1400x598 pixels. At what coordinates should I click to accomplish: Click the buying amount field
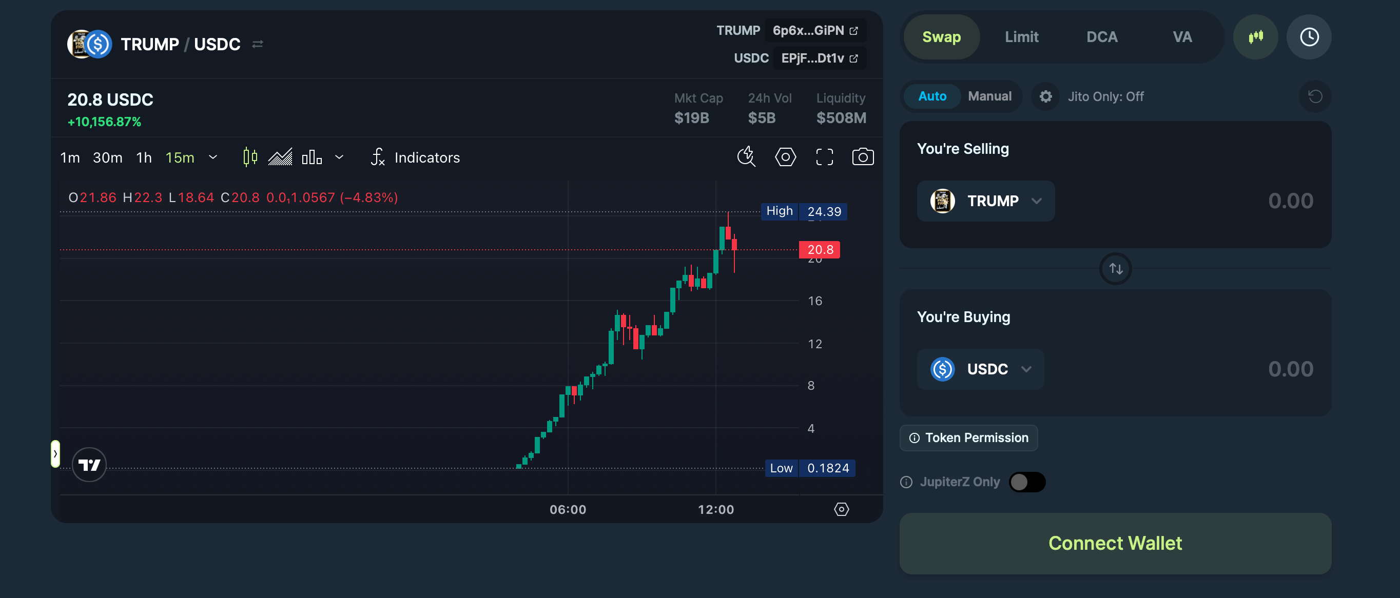1291,369
